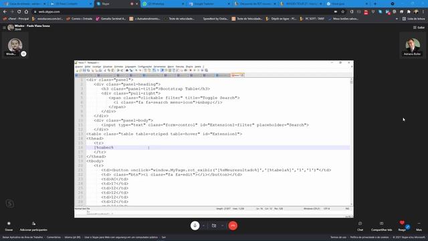The height and width of the screenshot is (241, 428).
Task: Mute the microphone in the Skype call
Action: point(195,226)
